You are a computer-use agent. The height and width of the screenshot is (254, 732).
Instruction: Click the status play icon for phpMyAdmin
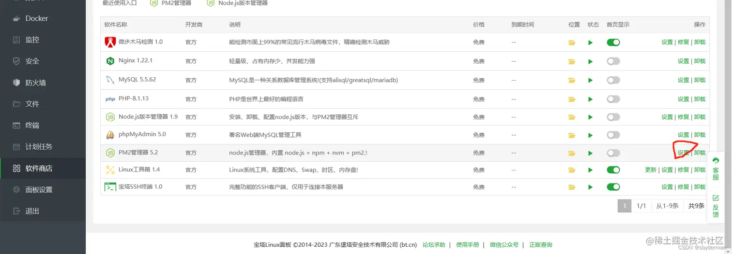coord(590,135)
